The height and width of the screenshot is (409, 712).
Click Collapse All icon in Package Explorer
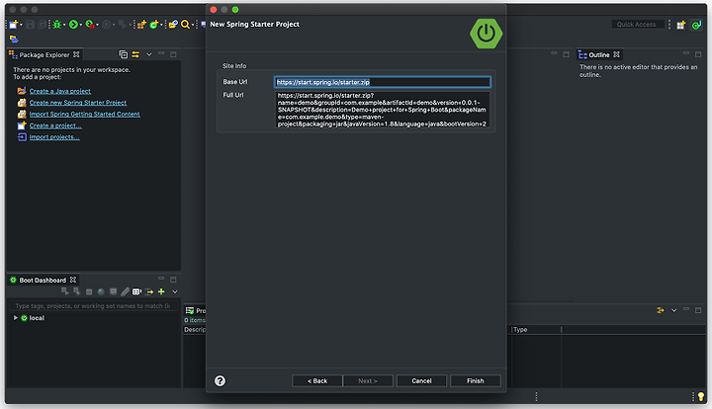(123, 54)
